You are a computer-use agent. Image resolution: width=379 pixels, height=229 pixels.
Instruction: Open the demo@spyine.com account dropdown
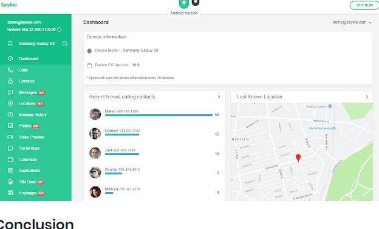(352, 22)
